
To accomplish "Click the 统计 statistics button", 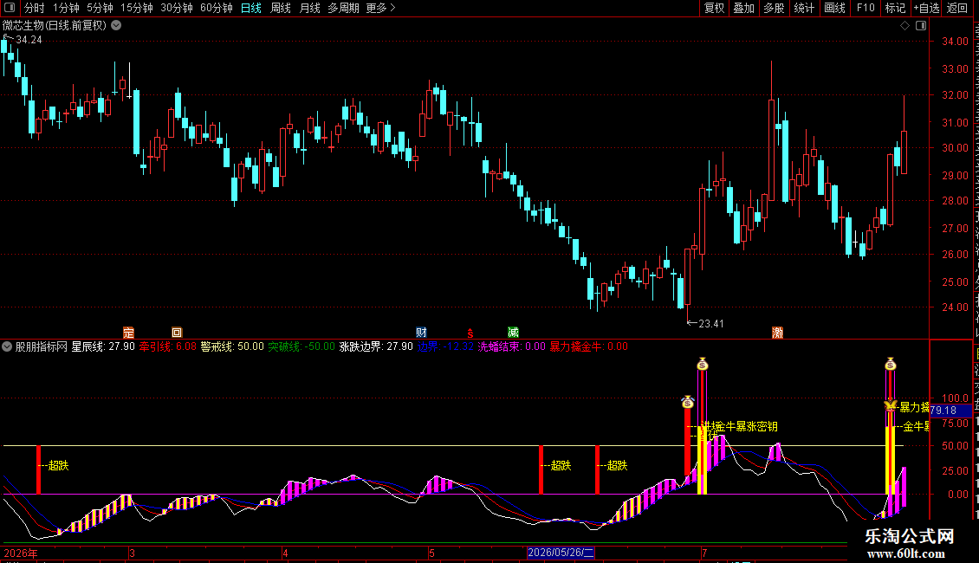I will (804, 8).
